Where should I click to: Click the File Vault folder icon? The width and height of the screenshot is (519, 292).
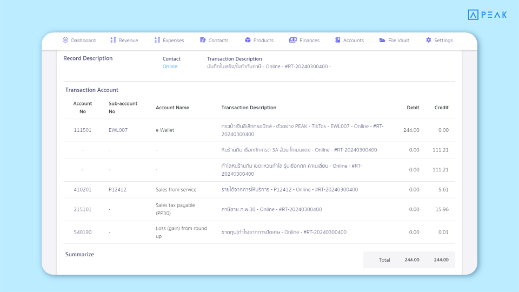pyautogui.click(x=382, y=40)
